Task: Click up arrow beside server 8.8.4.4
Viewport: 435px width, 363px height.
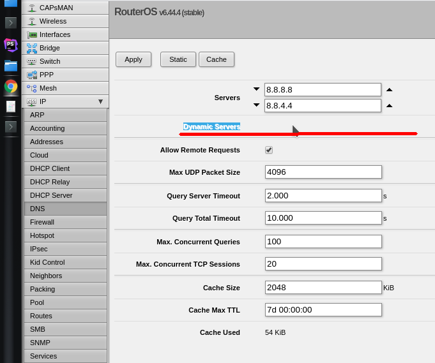Action: point(389,105)
